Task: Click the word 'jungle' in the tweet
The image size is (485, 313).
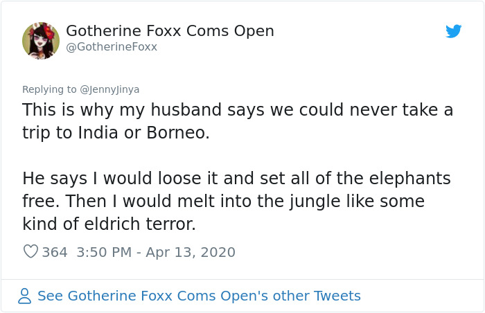Action: pos(315,202)
